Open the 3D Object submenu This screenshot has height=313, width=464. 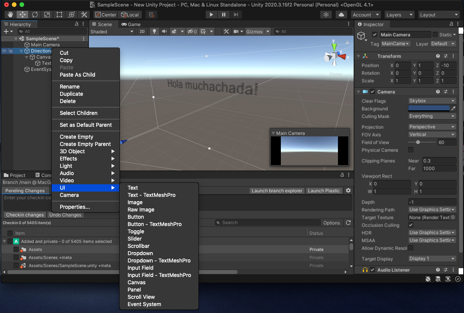click(86, 151)
